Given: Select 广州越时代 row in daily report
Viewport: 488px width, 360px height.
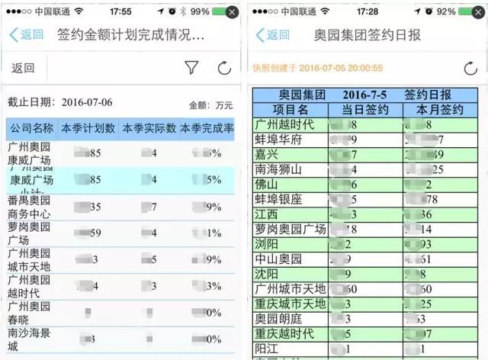Looking at the screenshot, I should [x=365, y=125].
